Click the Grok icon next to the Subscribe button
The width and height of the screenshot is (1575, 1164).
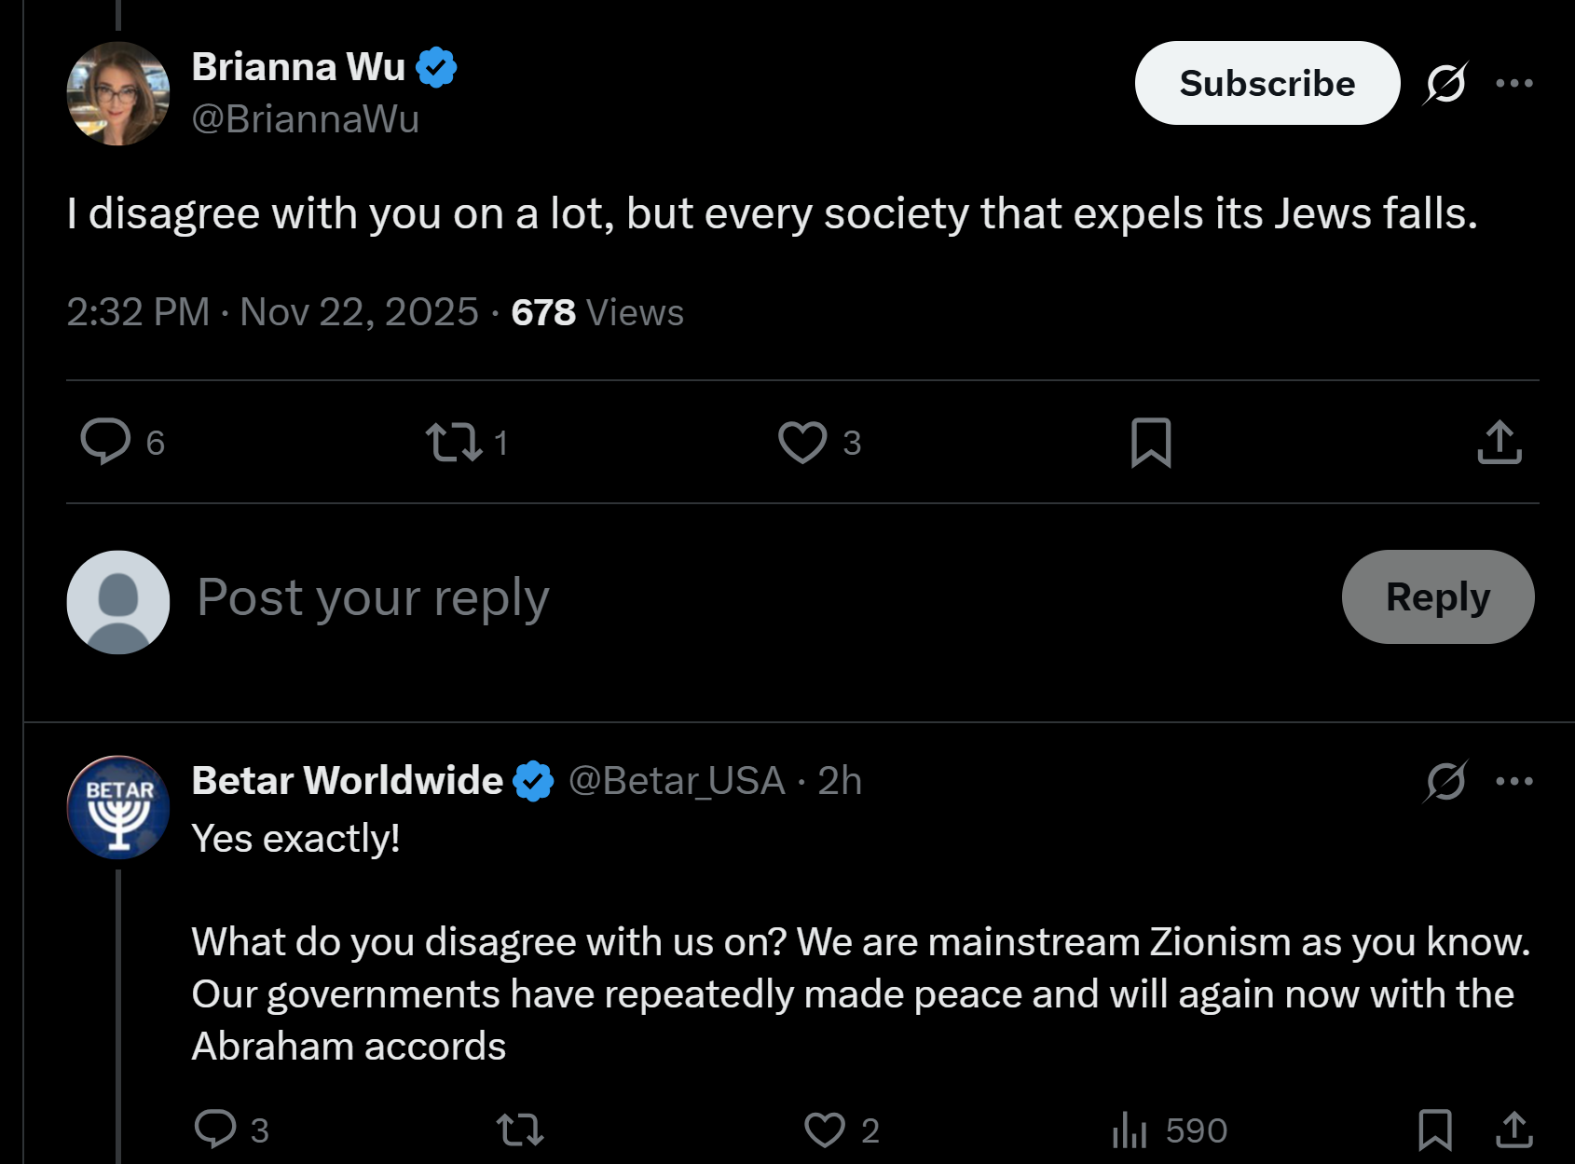tap(1445, 83)
